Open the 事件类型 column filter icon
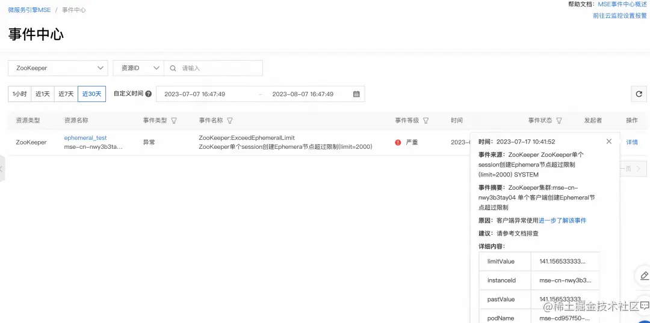The height and width of the screenshot is (323, 650). 174,121
